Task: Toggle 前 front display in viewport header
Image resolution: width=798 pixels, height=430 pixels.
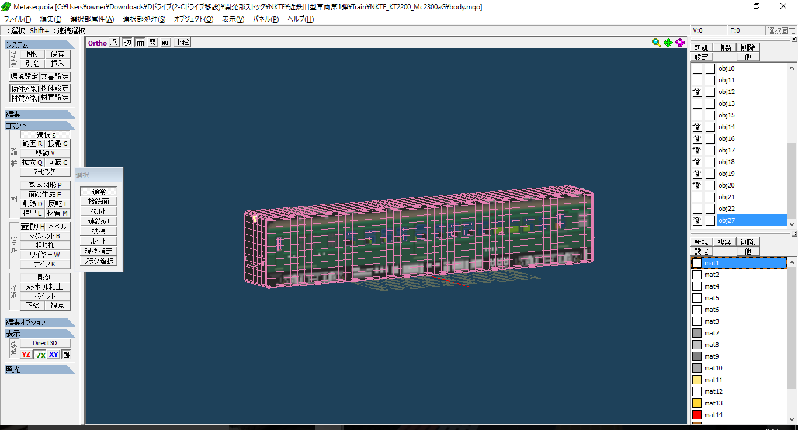Action: (x=165, y=42)
